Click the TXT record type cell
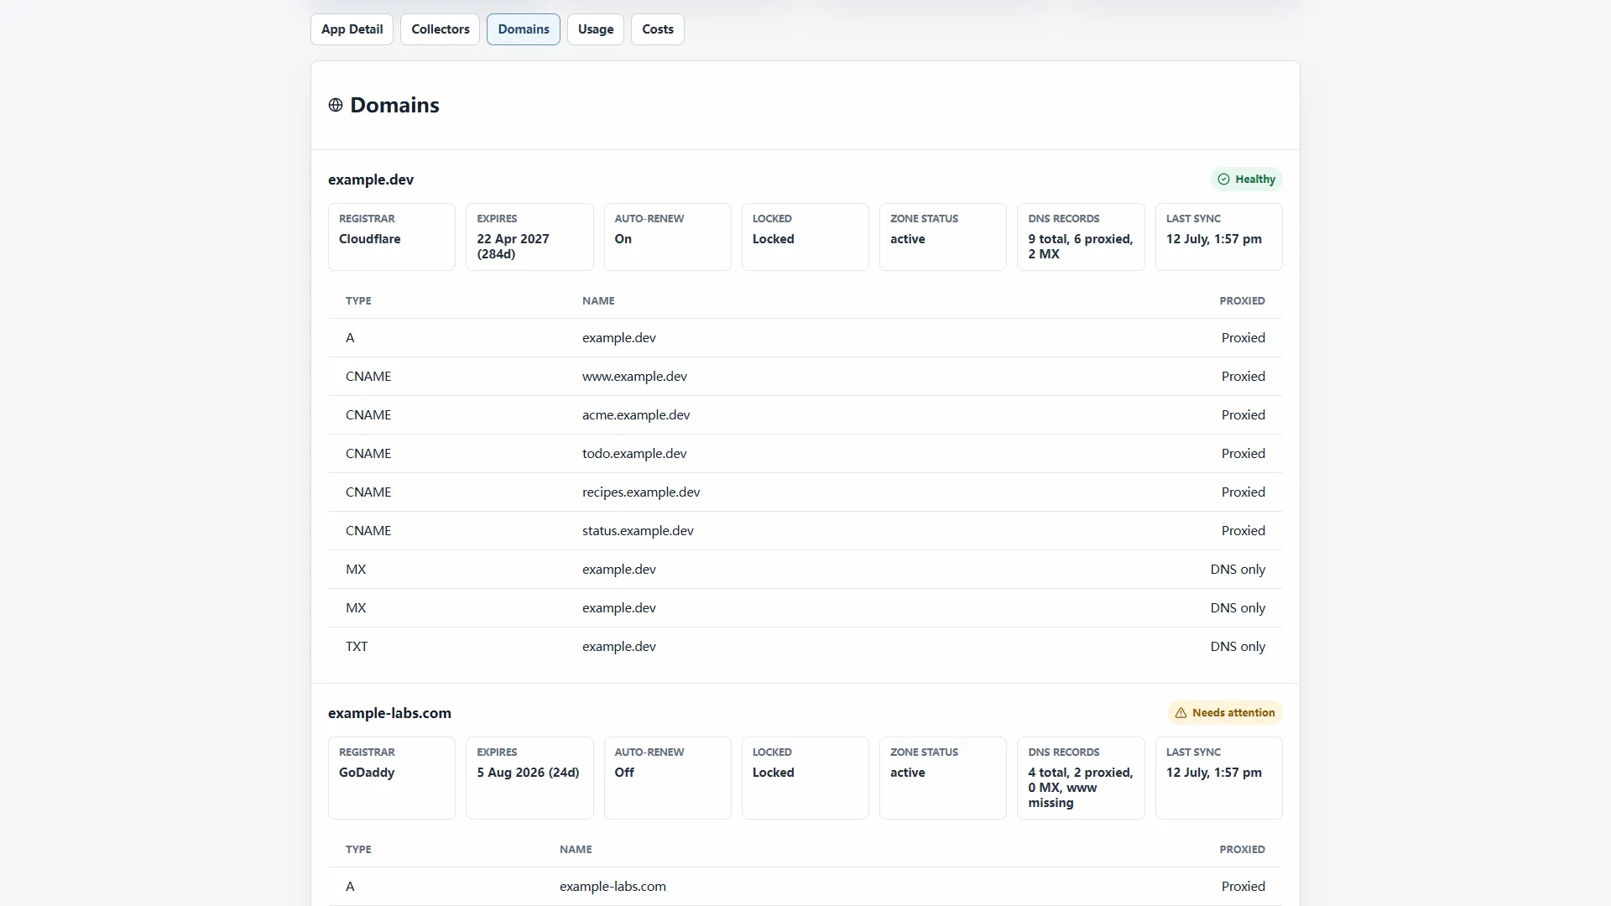Viewport: 1611px width, 906px height. (x=357, y=647)
